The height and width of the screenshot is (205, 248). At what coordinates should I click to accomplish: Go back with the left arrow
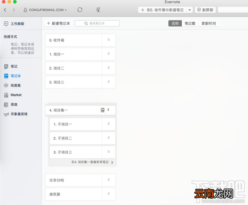[x=5, y=10]
